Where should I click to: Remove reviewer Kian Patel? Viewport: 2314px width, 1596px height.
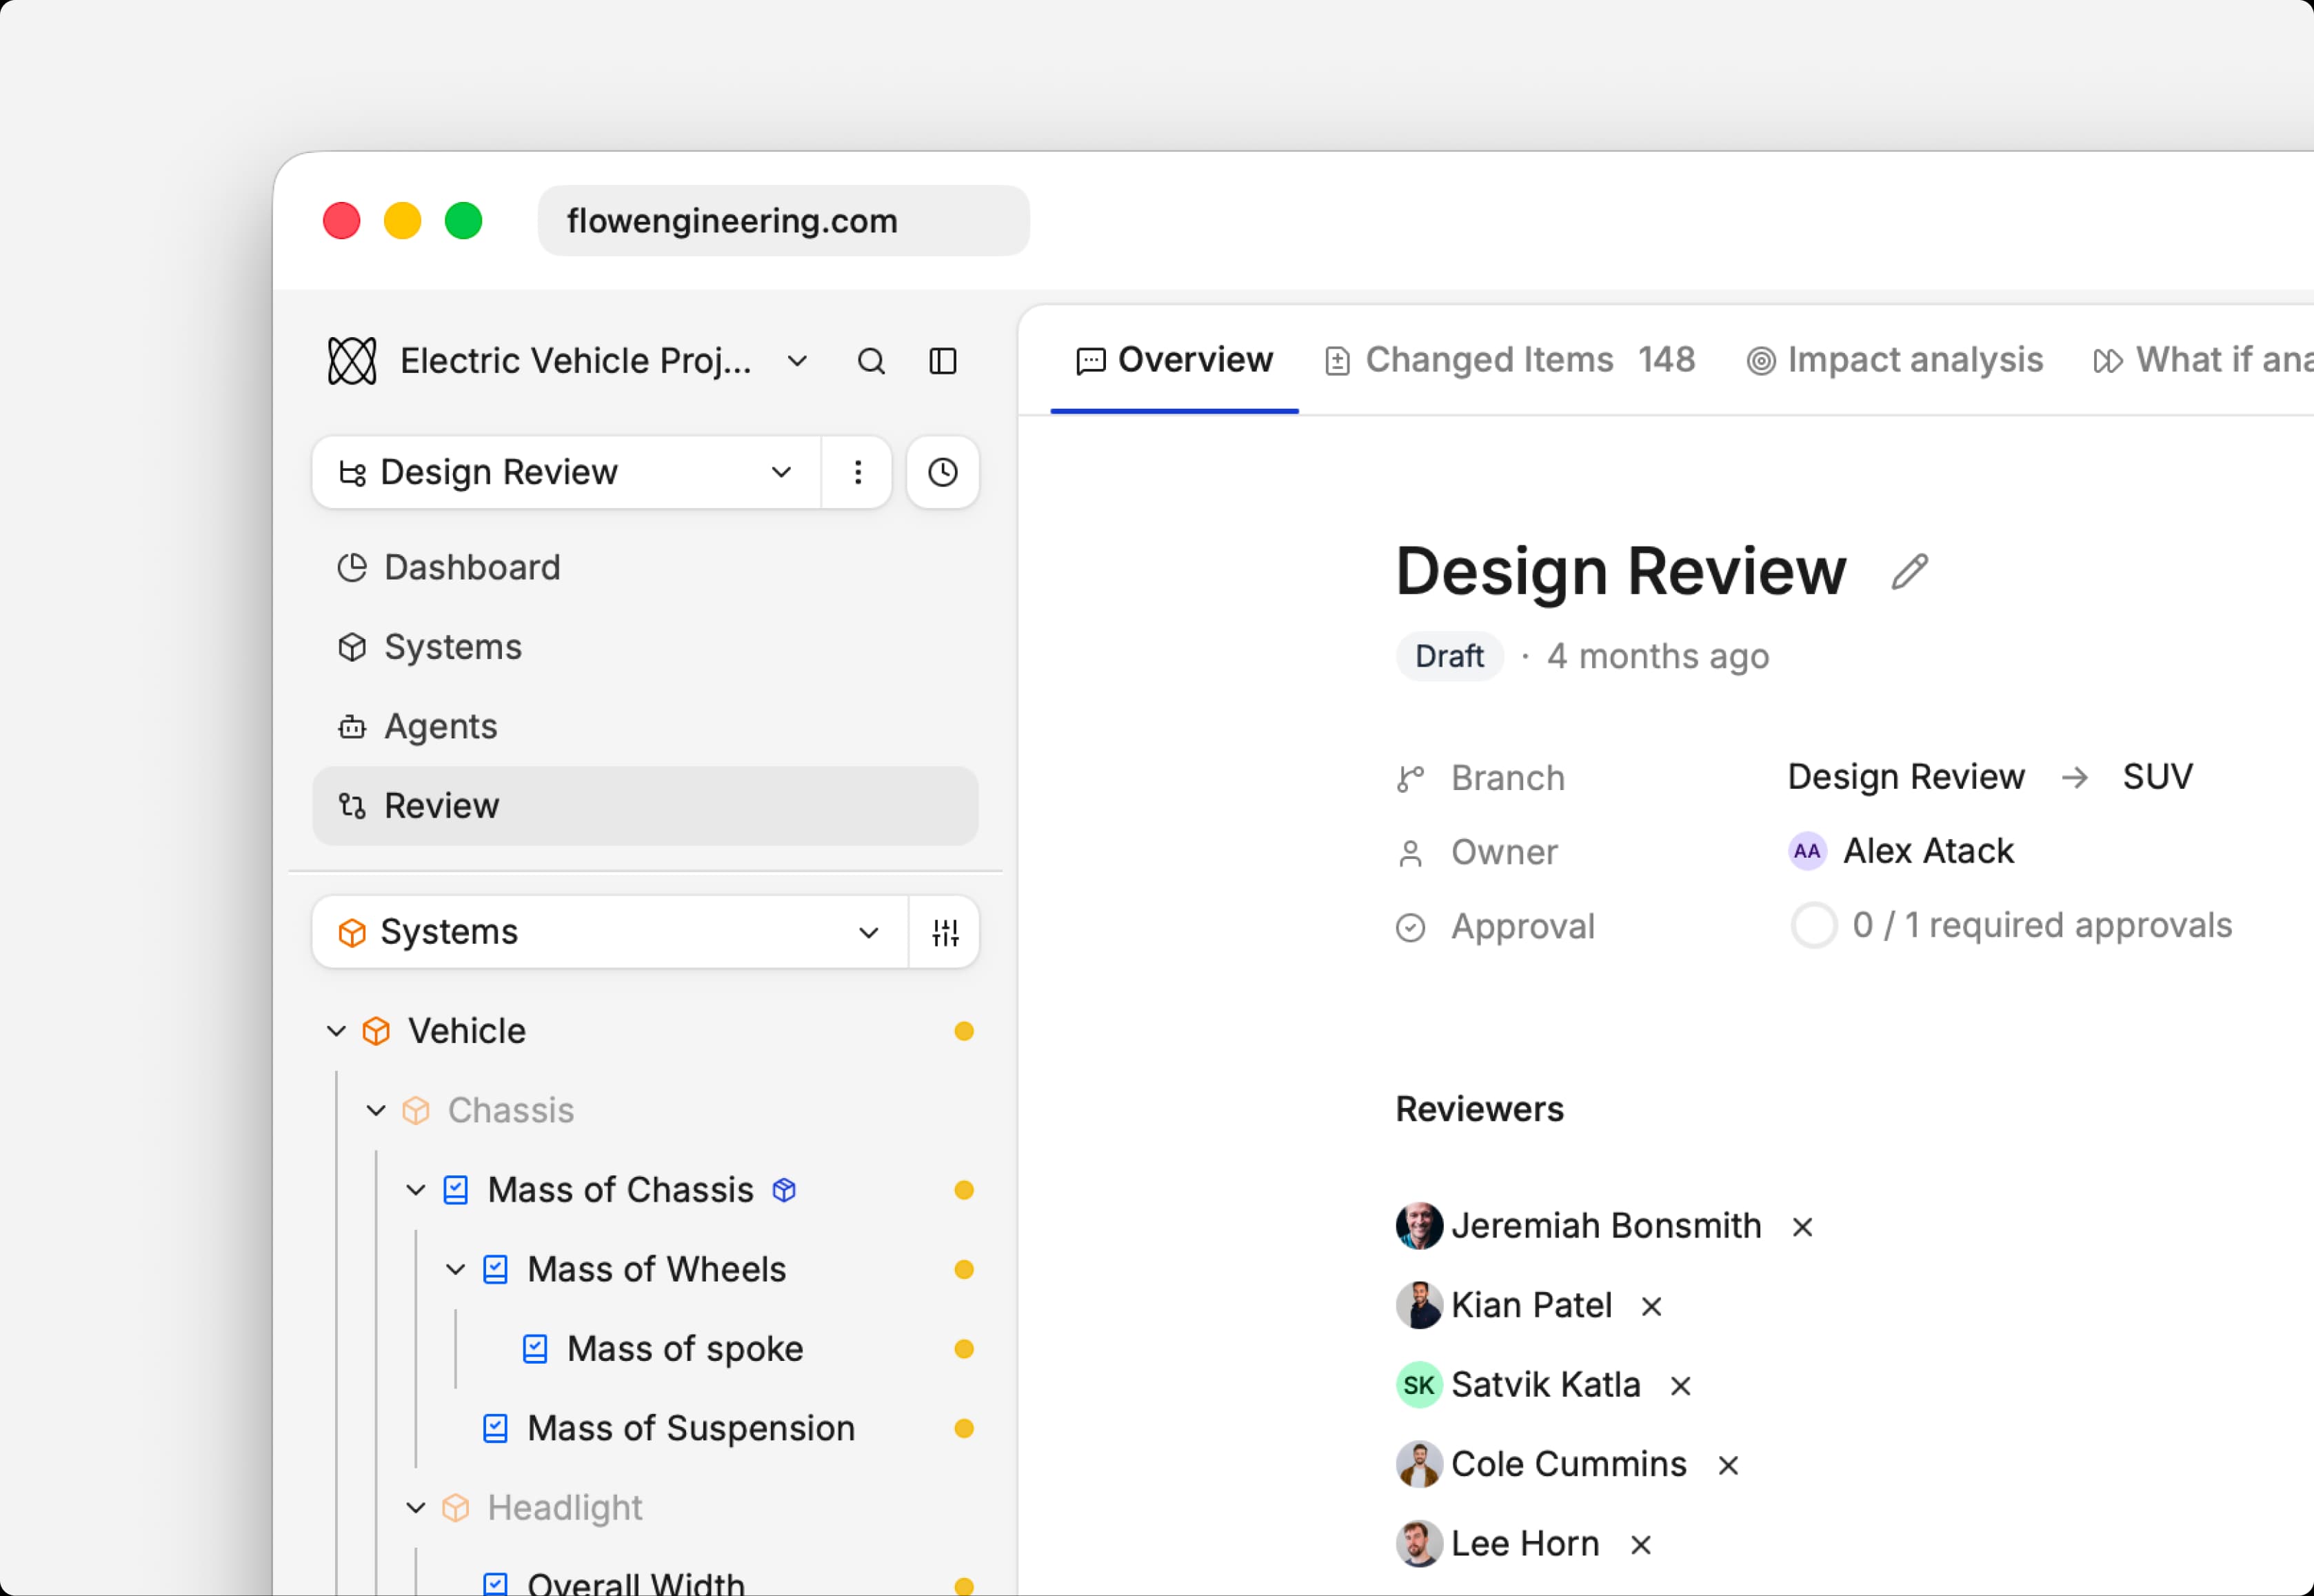pyautogui.click(x=1651, y=1306)
